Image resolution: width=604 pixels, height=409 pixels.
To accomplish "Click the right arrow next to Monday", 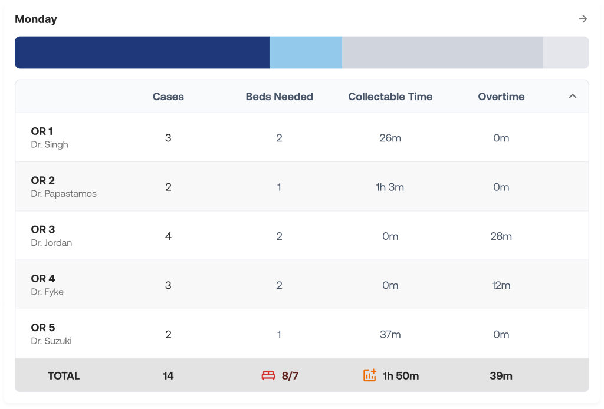I will coord(583,19).
